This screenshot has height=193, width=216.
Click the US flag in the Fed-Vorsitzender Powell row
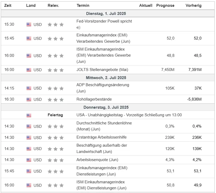pyautogui.click(x=29, y=24)
